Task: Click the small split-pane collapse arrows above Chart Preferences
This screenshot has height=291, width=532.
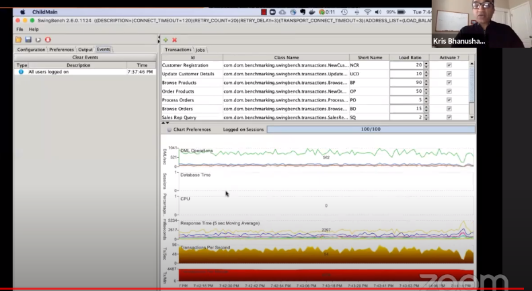Action: pyautogui.click(x=165, y=123)
